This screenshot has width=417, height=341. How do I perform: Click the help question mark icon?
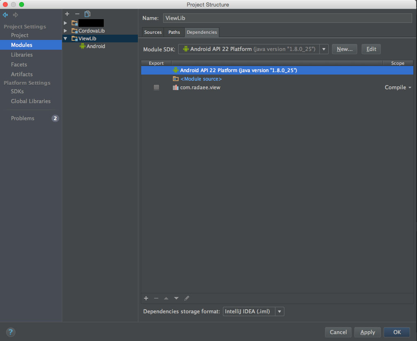(11, 332)
